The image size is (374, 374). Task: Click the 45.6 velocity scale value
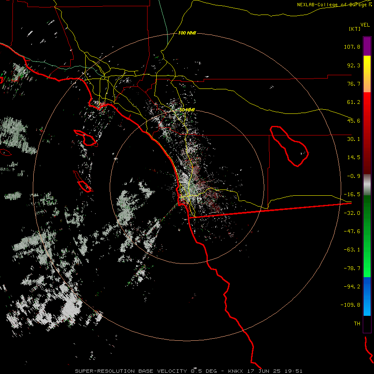[x=354, y=121]
